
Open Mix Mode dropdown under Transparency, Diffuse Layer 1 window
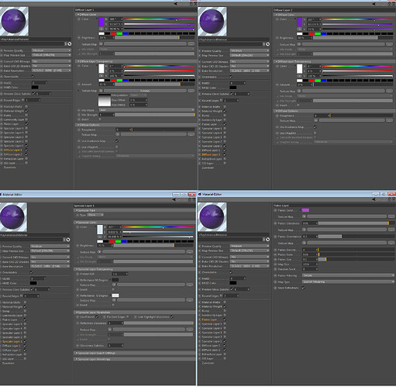146,110
